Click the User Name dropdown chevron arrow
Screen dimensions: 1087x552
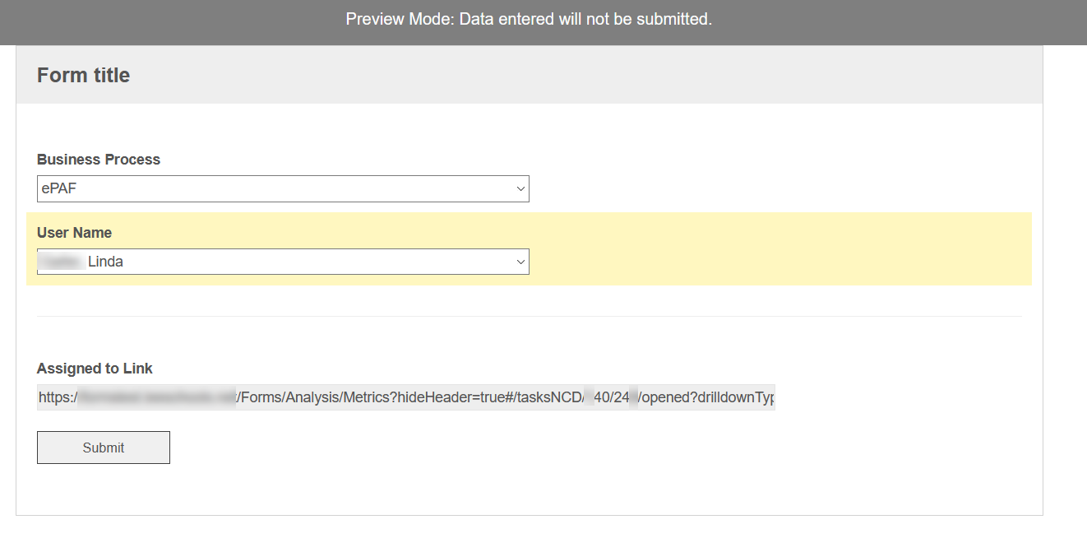520,262
